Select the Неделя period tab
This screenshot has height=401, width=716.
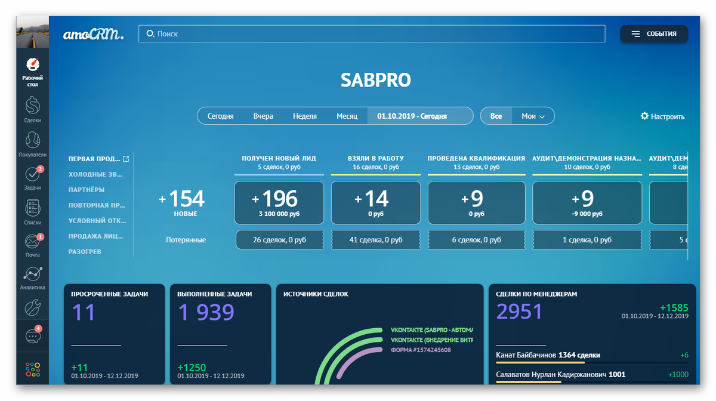click(305, 116)
